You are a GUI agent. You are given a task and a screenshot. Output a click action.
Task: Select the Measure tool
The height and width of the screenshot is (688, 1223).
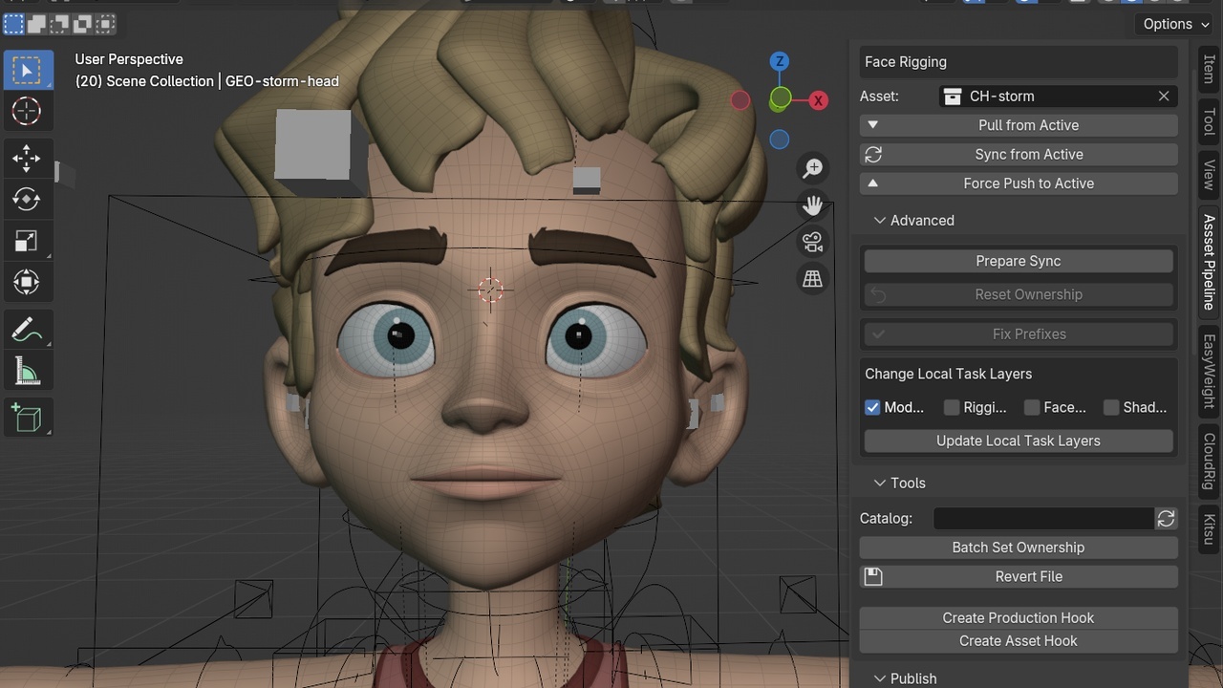click(x=27, y=371)
